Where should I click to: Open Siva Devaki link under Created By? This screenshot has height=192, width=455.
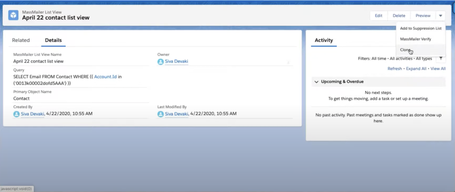coord(32,114)
